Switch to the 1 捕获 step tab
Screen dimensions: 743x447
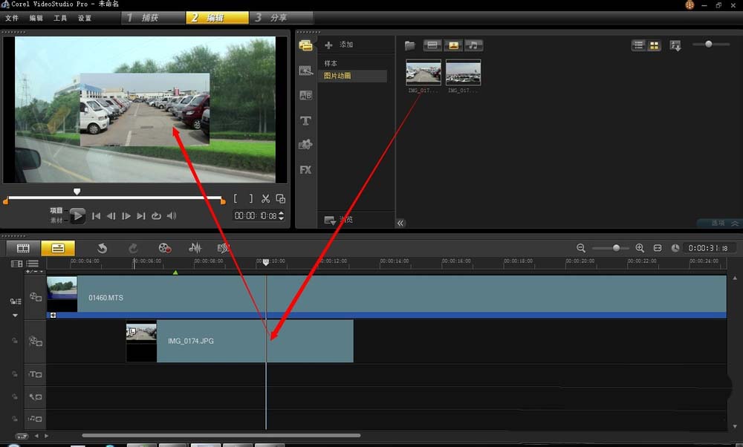[153, 18]
